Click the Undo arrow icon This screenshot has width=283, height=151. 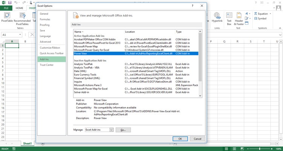click(16, 3)
